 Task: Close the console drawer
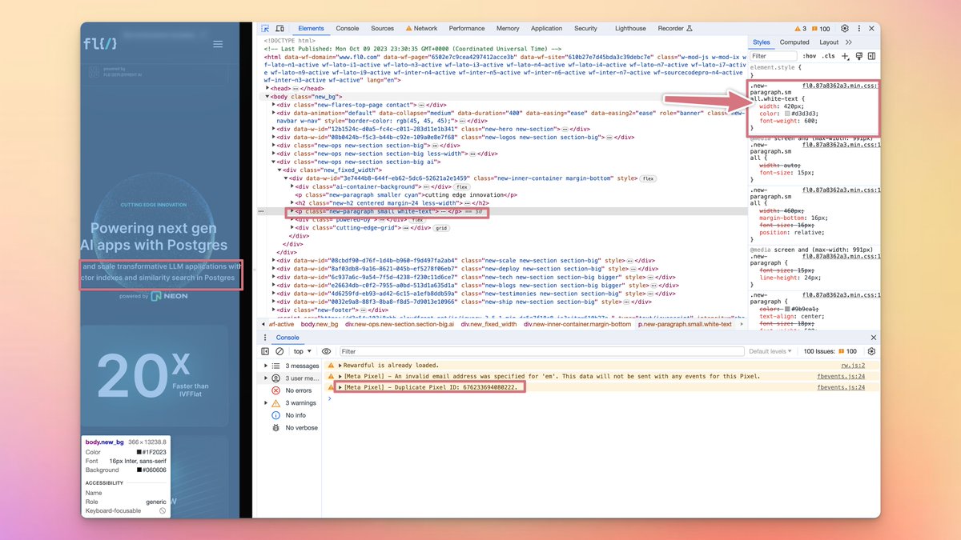tap(874, 338)
